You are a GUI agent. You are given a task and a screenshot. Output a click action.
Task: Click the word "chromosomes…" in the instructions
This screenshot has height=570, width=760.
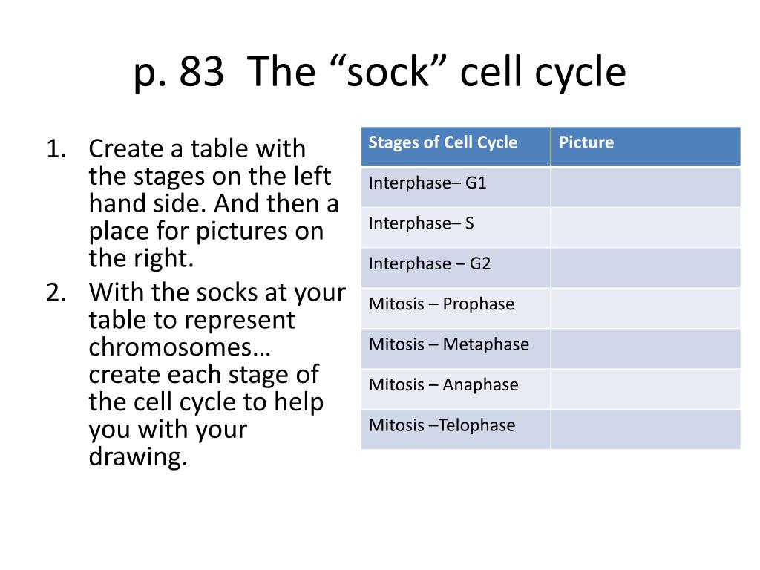(180, 347)
